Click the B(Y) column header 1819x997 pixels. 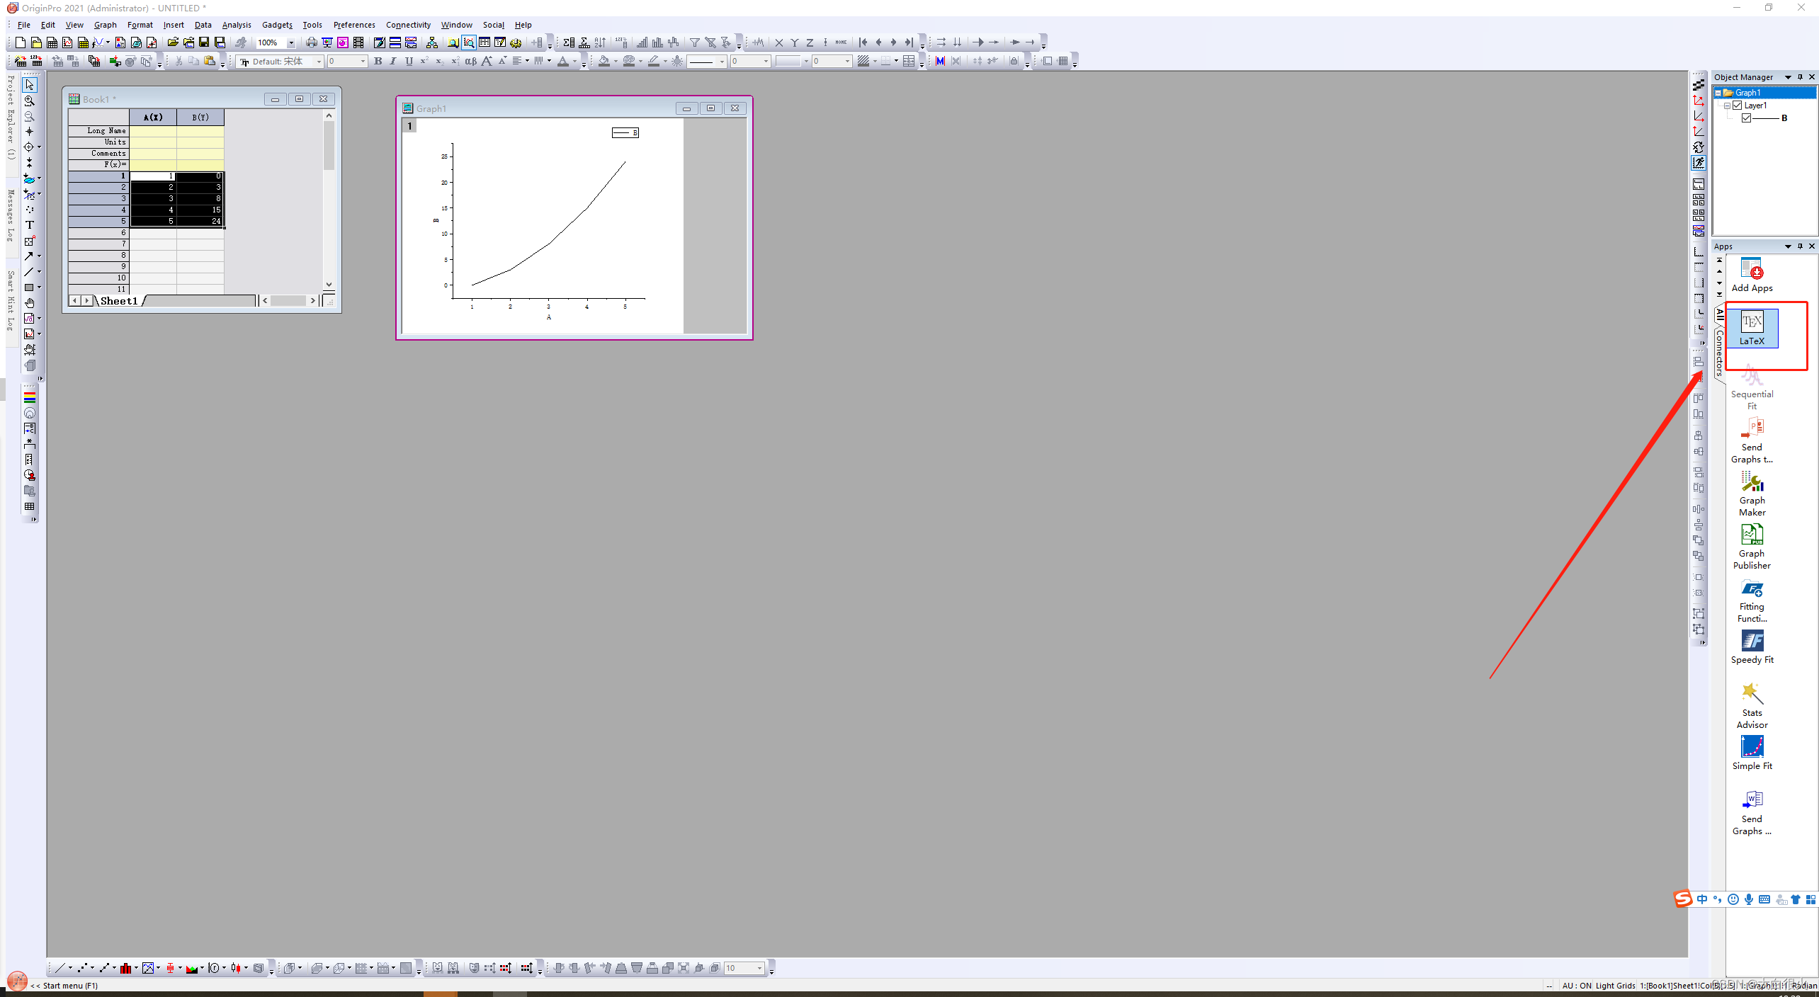(200, 118)
